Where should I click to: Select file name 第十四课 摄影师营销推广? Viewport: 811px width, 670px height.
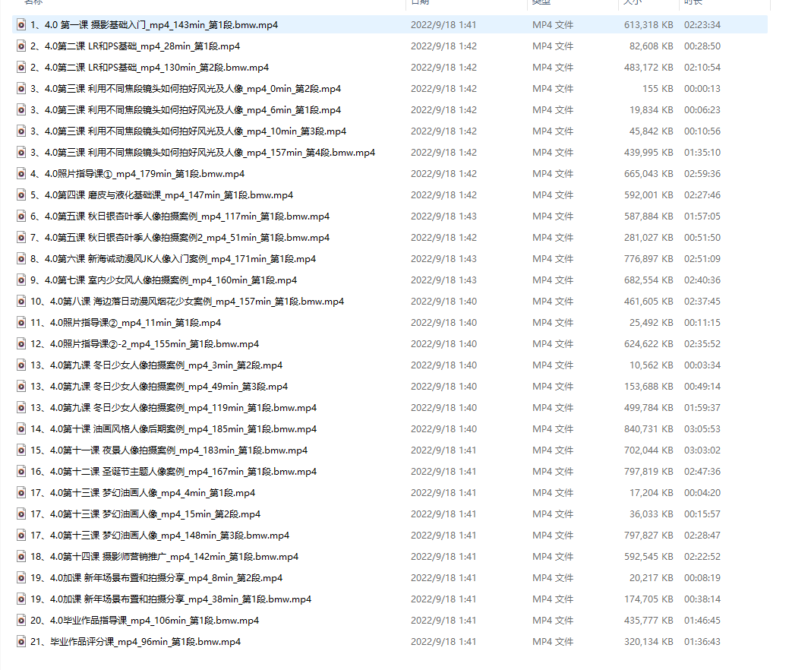click(165, 557)
